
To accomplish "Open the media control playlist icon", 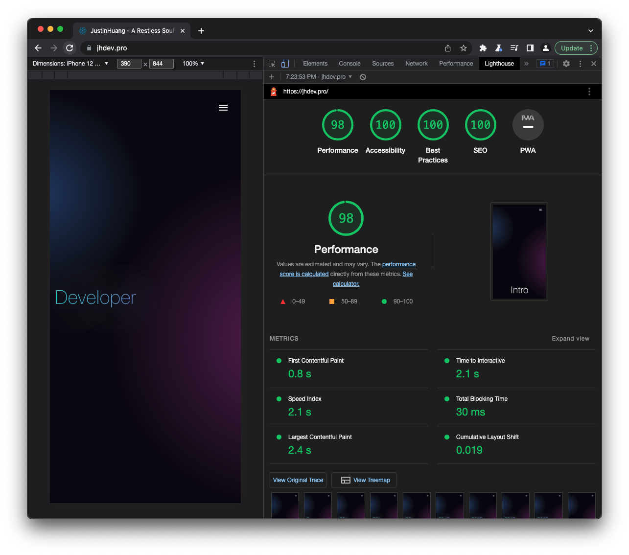I will [x=514, y=48].
